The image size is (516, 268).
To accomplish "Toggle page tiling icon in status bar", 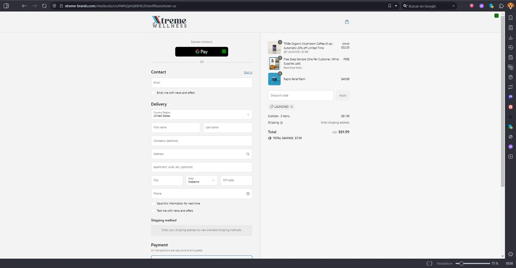I will click(x=429, y=264).
